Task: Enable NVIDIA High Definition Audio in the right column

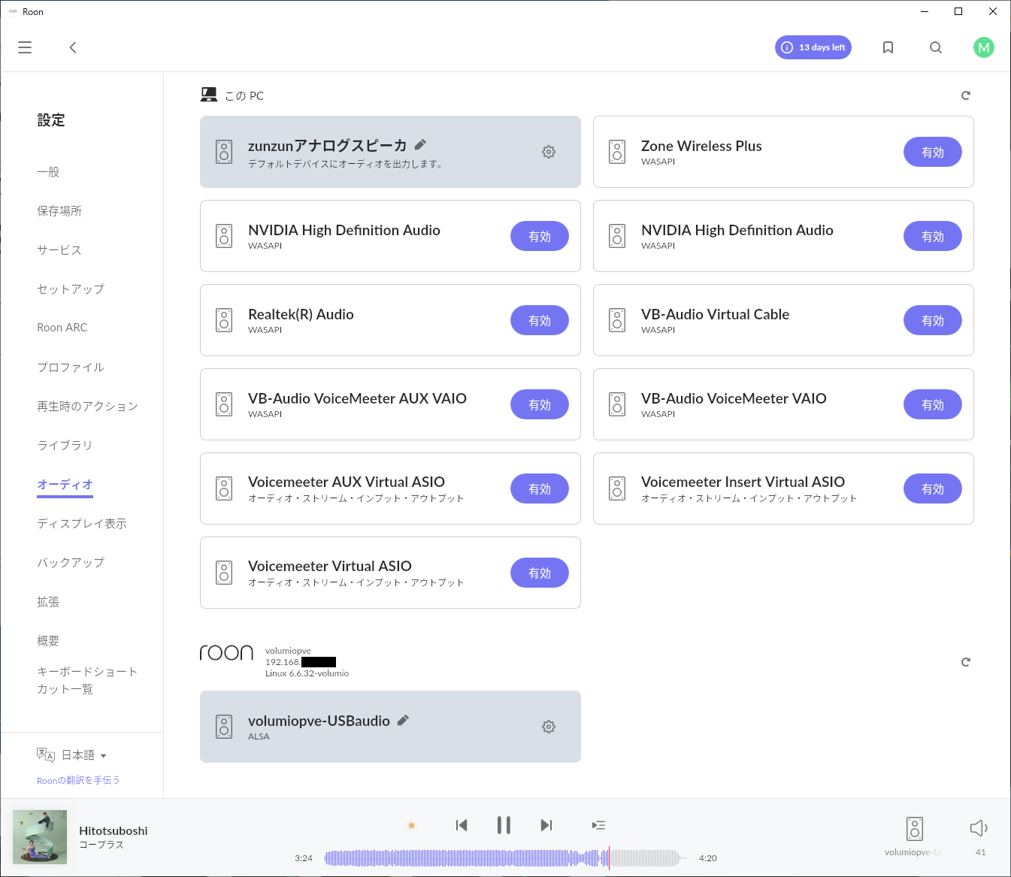Action: (x=933, y=236)
